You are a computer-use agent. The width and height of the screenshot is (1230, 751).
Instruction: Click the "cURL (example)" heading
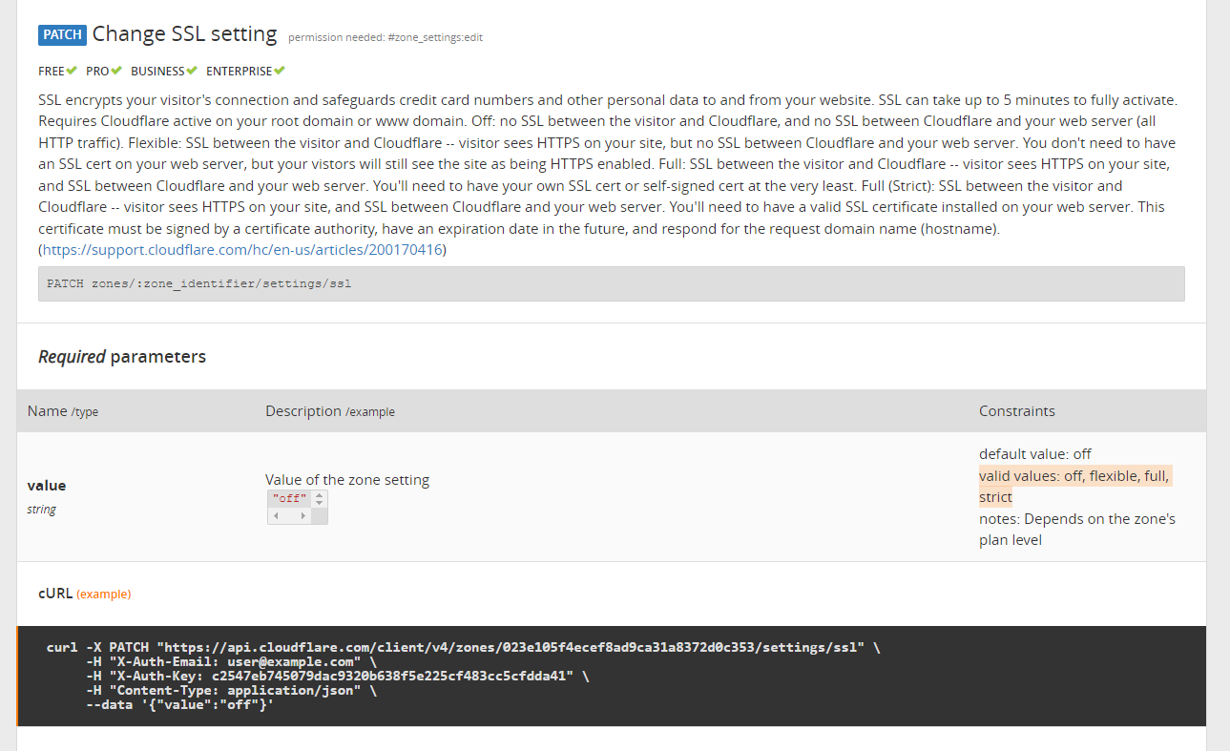coord(84,594)
